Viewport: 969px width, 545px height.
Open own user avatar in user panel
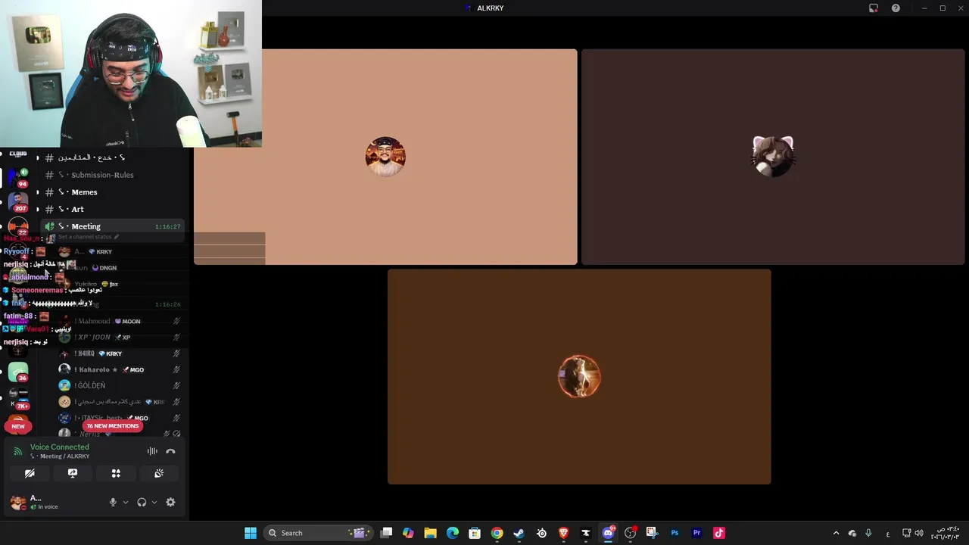point(18,503)
